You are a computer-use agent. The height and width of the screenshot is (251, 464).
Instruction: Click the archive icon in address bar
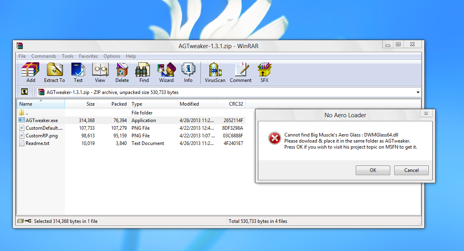(x=41, y=92)
